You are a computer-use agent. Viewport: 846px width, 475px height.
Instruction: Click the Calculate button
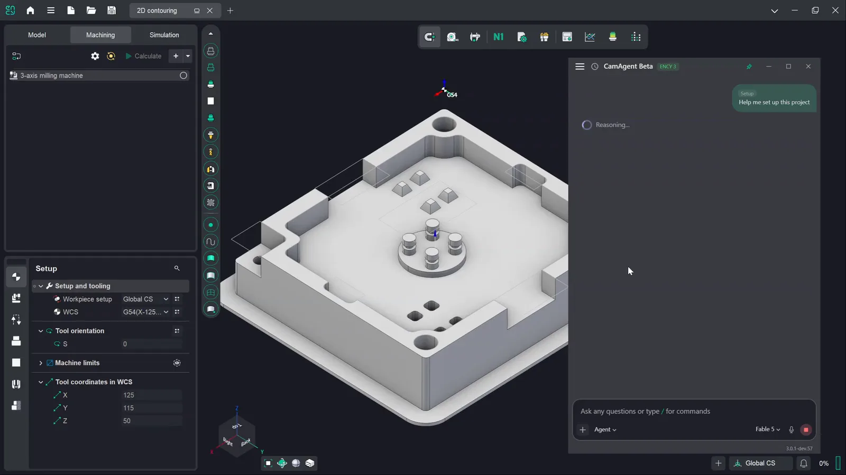coord(143,56)
